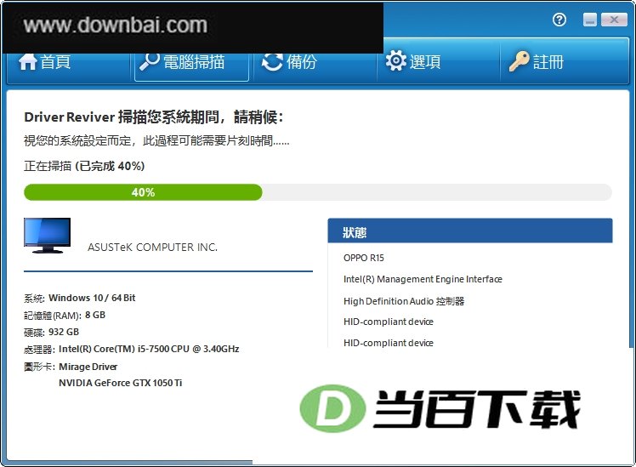Image resolution: width=636 pixels, height=467 pixels.
Task: Click the Driver Reviver scanning heading
Action: tap(154, 117)
